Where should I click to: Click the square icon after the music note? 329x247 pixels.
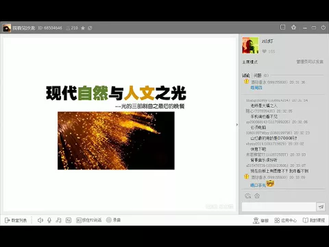69,220
